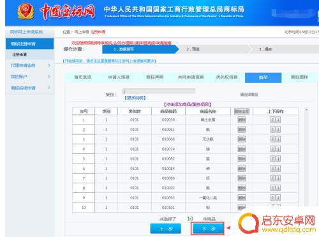Click the national emblem logo in header
The width and height of the screenshot is (319, 237).
coord(26,11)
